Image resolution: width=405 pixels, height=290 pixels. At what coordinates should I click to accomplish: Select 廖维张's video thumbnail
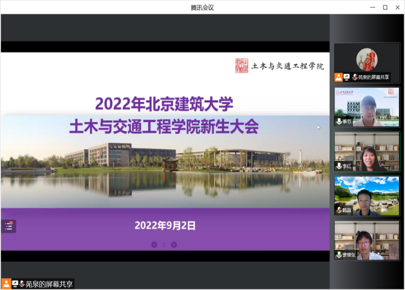[x=367, y=240]
